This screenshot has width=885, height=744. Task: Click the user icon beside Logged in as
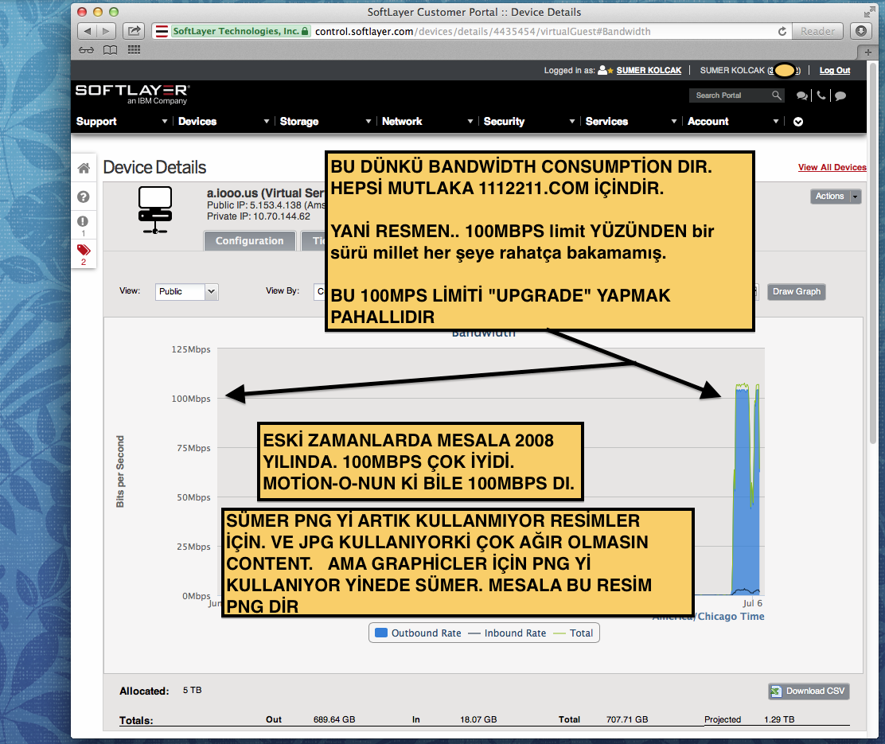(x=602, y=70)
